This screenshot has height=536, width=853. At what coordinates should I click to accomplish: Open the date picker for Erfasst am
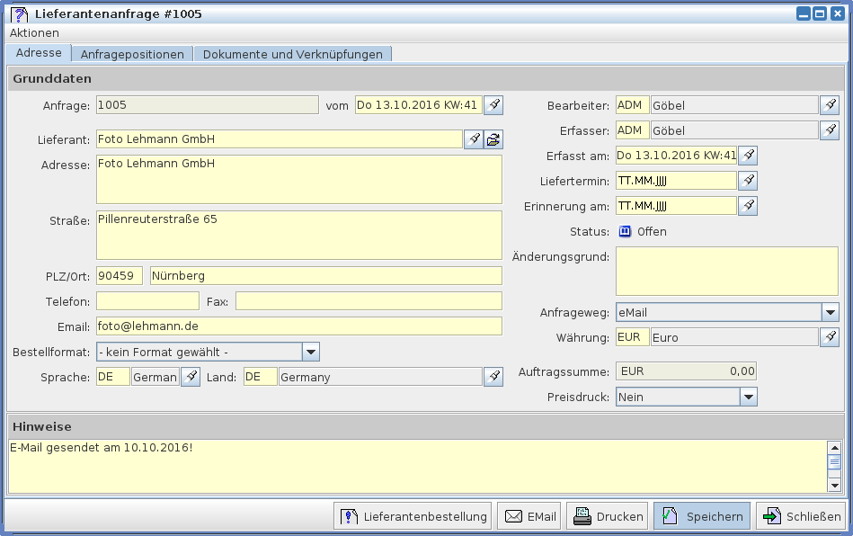point(747,156)
